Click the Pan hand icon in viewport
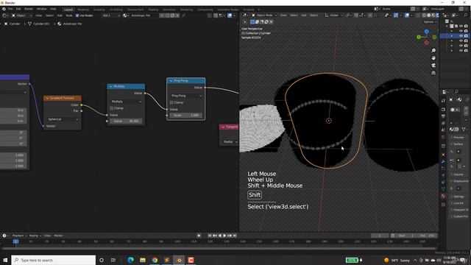 tap(433, 57)
